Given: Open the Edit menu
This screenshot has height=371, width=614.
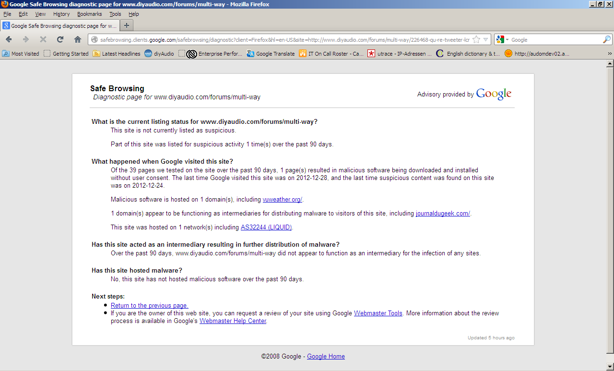Looking at the screenshot, I should click(x=23, y=14).
